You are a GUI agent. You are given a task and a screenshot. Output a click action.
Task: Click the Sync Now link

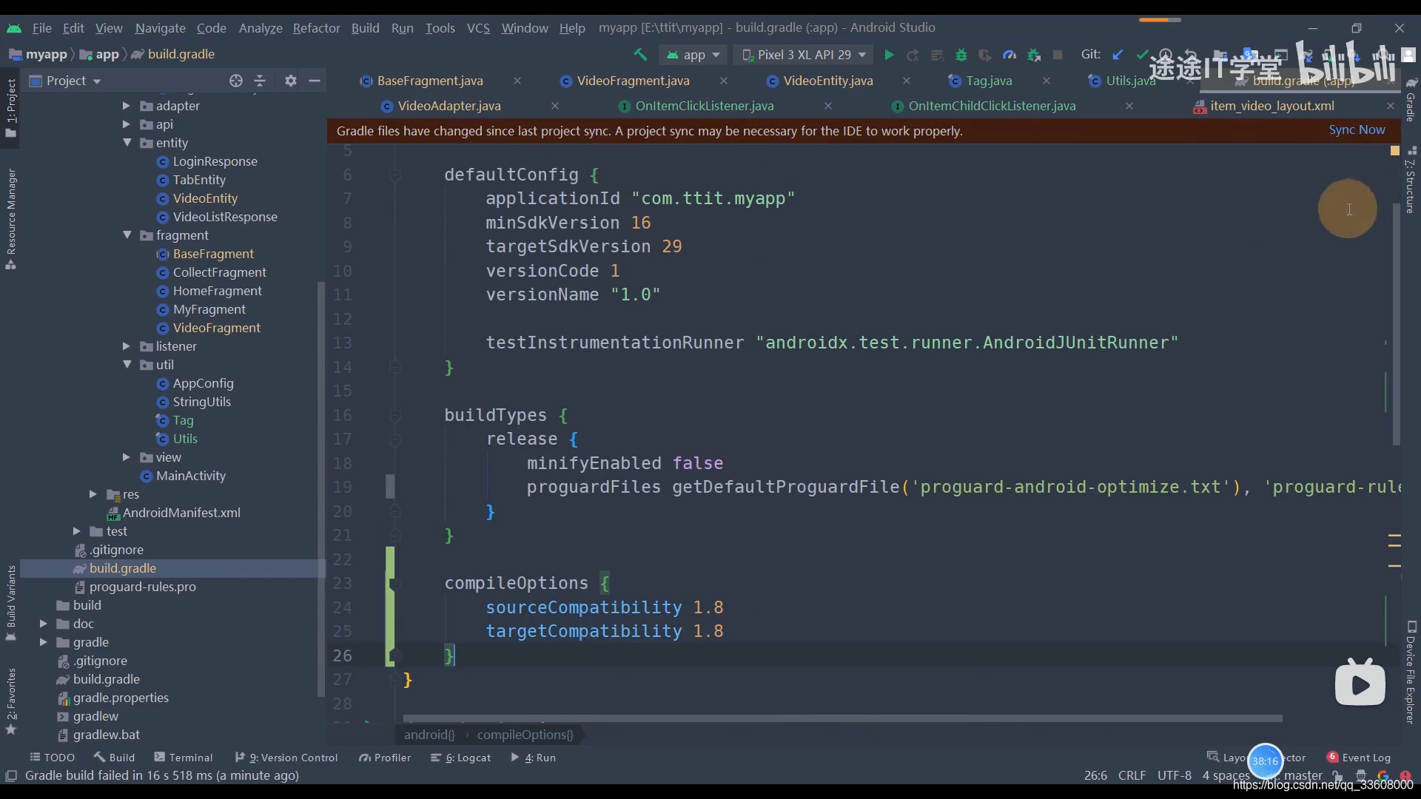click(1357, 130)
